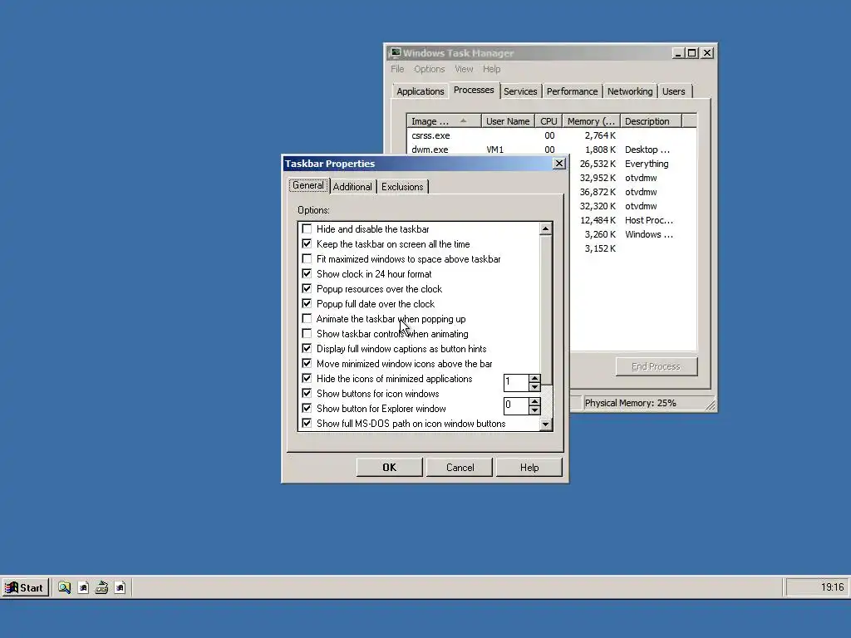Click the numeric field containing 1

tap(516, 382)
